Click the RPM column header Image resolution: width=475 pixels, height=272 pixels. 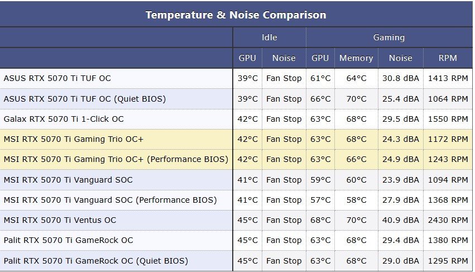point(448,58)
